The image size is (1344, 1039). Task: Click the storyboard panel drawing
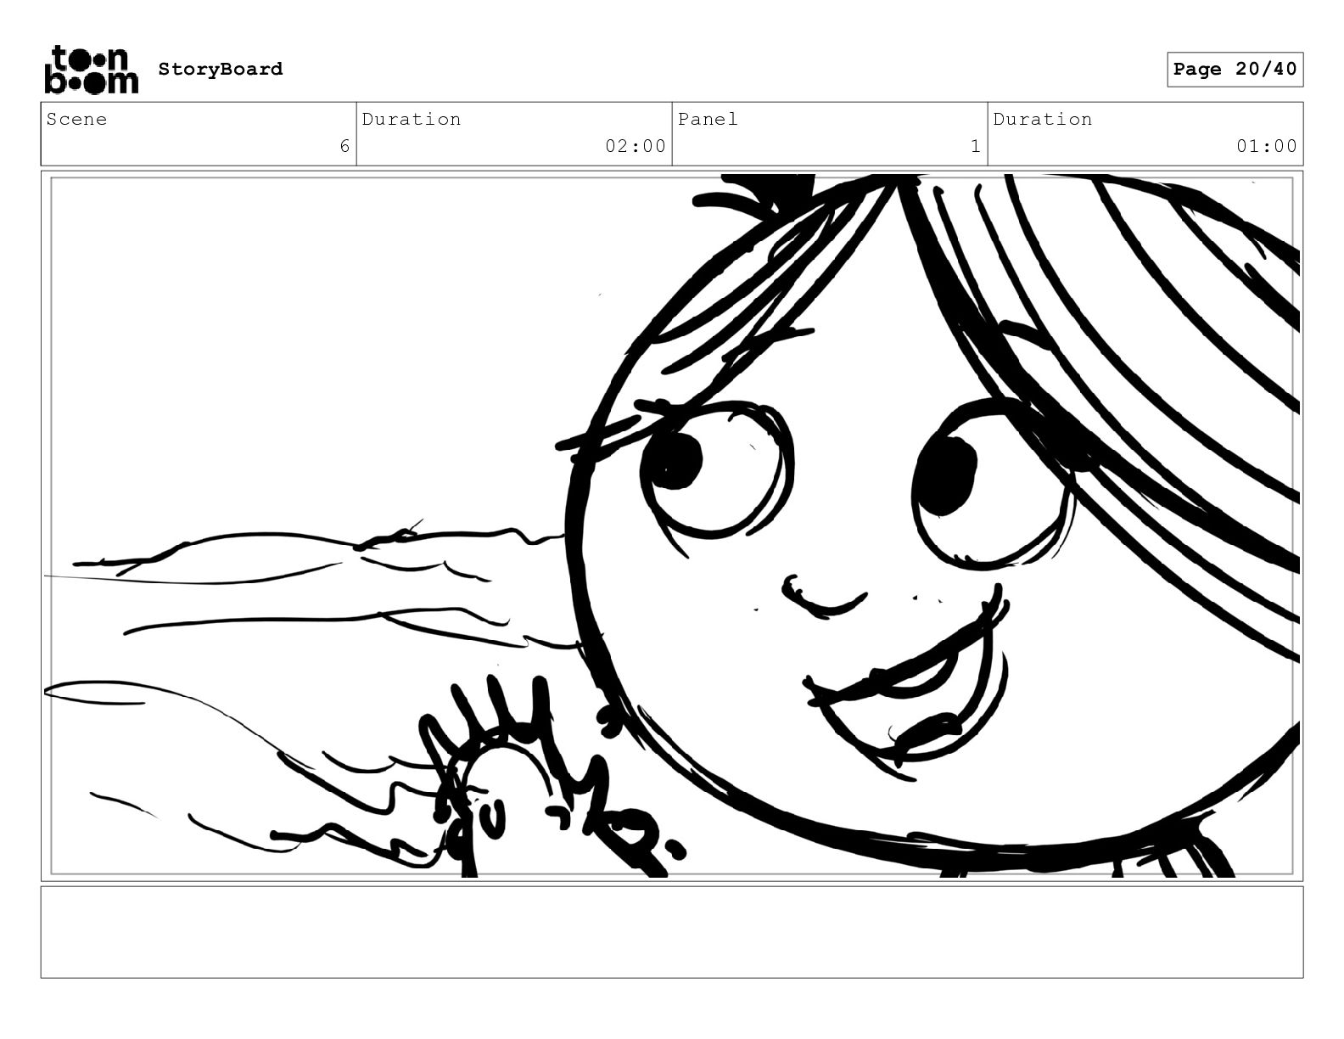coord(672,525)
